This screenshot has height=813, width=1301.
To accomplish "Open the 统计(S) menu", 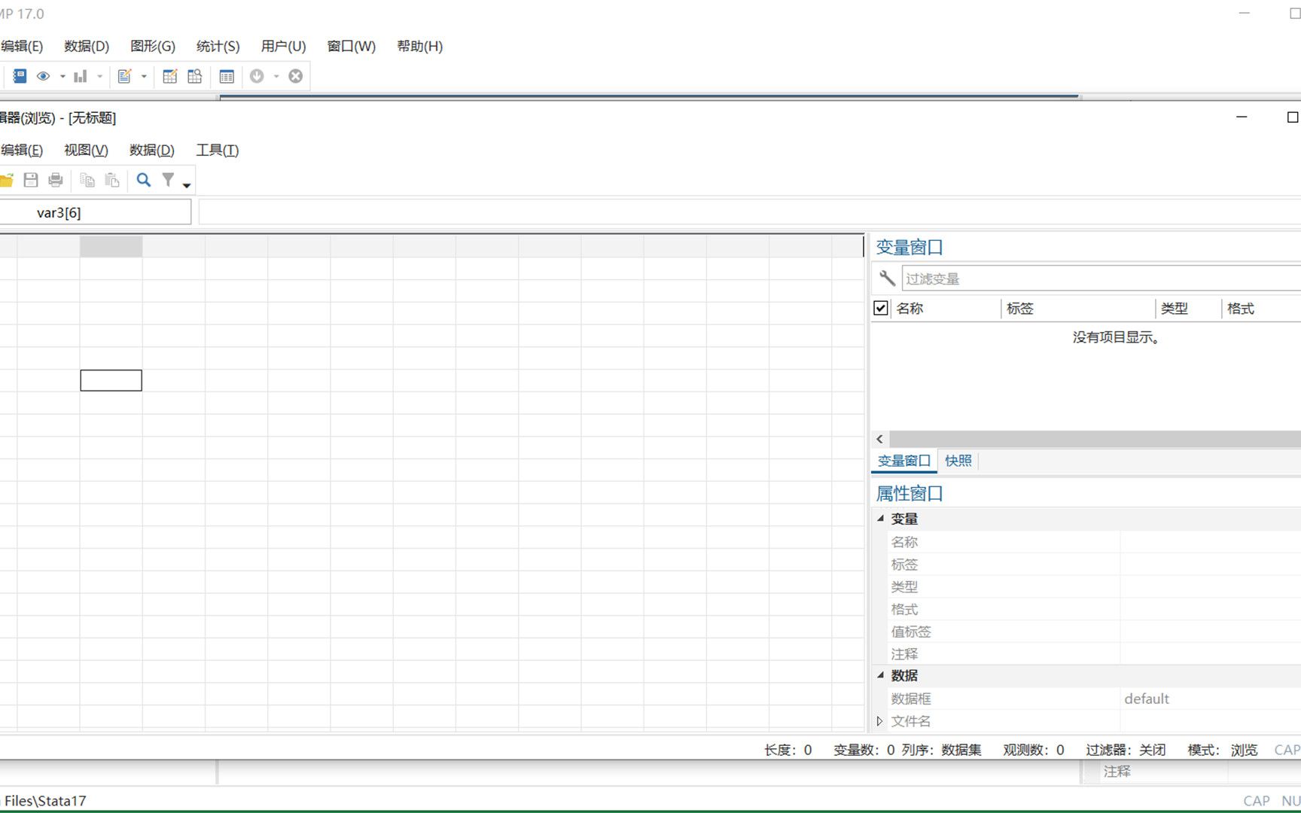I will pyautogui.click(x=217, y=46).
